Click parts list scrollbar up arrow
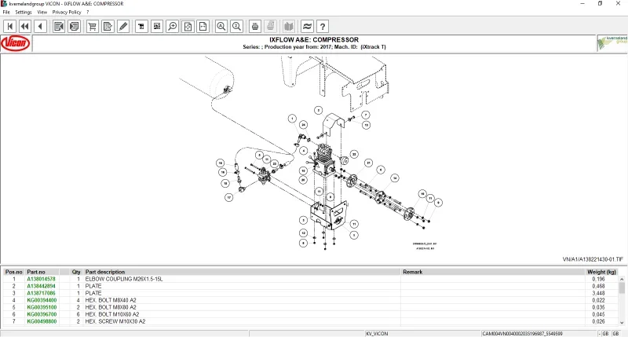Screen dimensions: 628x337 tap(622, 279)
